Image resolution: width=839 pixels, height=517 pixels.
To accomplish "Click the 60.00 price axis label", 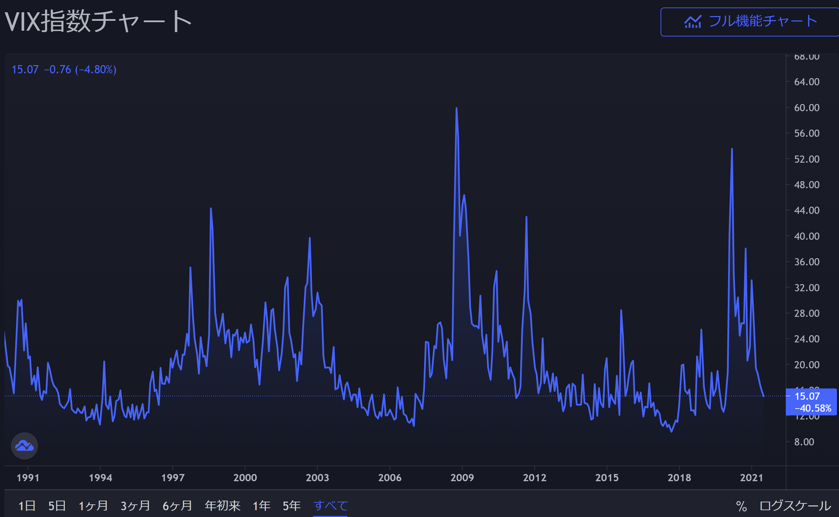I will [x=807, y=108].
